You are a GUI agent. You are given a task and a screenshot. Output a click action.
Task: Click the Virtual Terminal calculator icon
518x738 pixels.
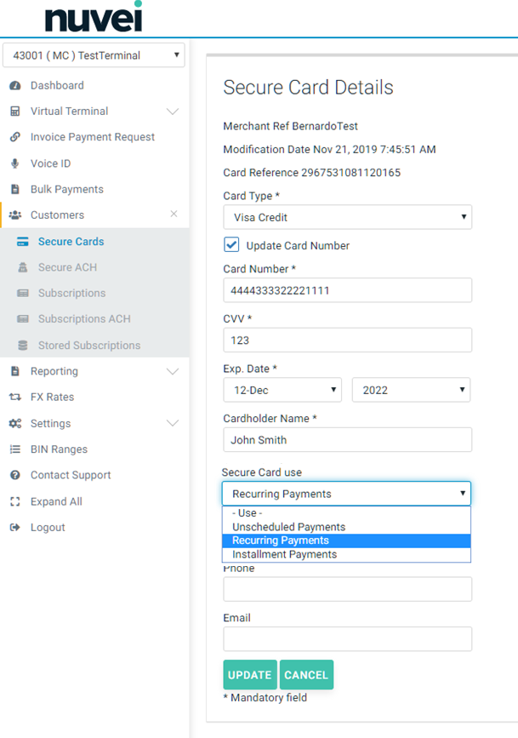[x=14, y=112]
